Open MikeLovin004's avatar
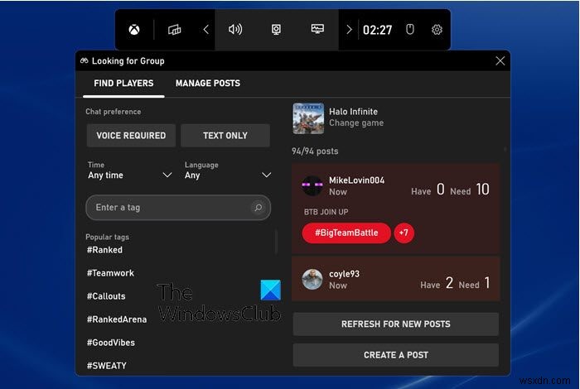Viewport: 580px width, 389px height. tap(312, 186)
